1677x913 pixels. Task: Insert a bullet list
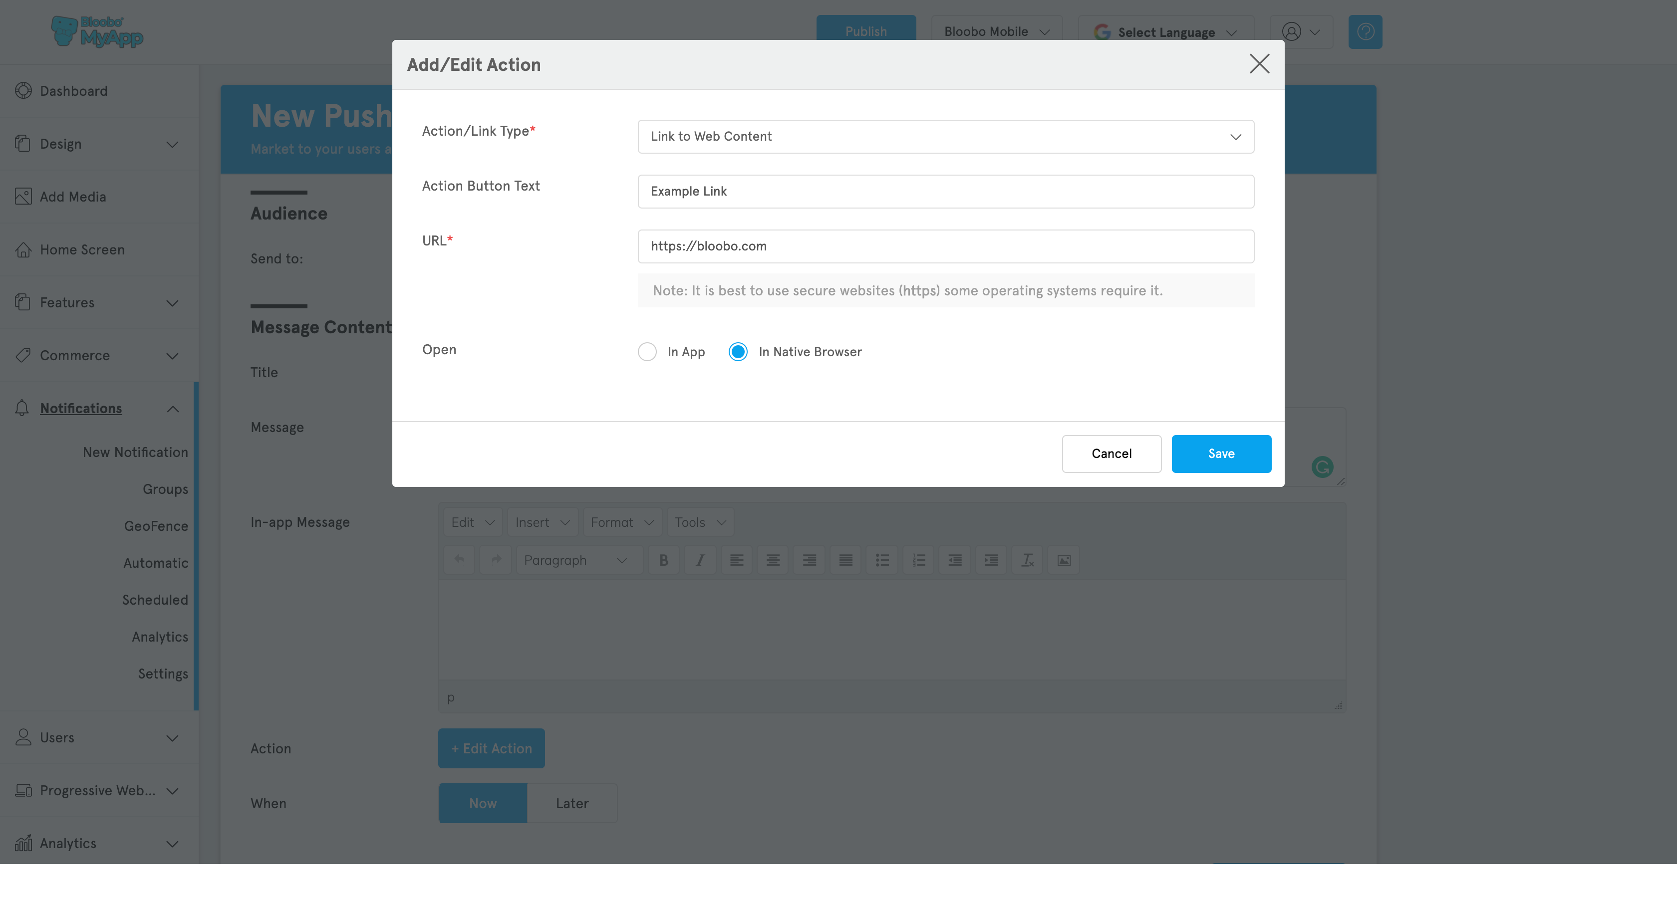pyautogui.click(x=882, y=560)
